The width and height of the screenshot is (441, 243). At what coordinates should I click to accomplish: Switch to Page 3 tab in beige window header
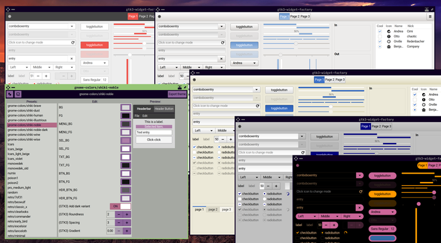[340, 80]
